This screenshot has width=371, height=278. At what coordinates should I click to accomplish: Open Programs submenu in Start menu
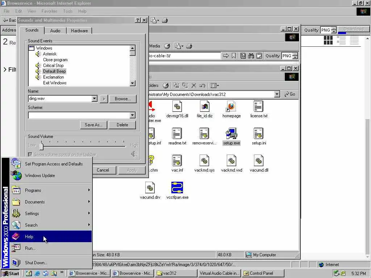50,190
